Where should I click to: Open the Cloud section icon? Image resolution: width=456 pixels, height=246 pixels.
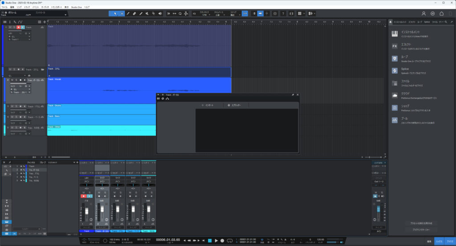point(395,95)
